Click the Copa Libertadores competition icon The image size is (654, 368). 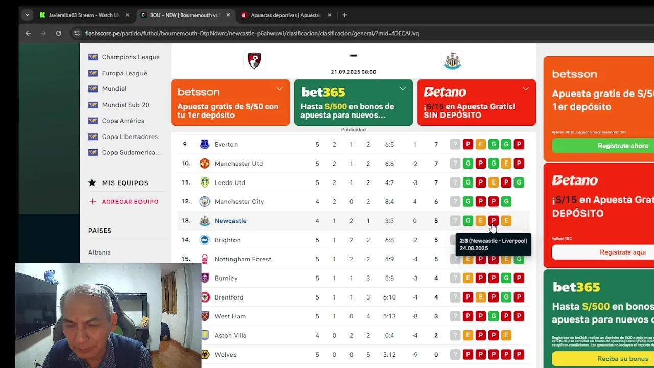coord(93,136)
